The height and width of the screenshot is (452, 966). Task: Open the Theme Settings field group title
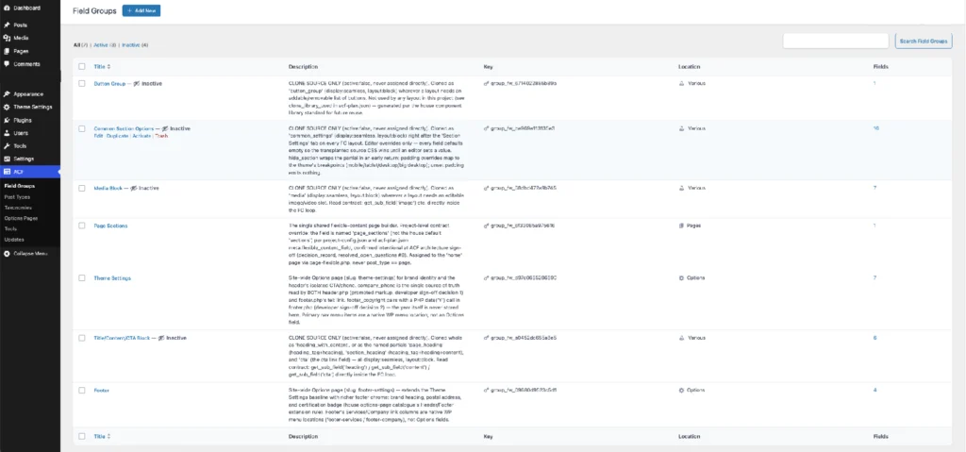pyautogui.click(x=112, y=278)
